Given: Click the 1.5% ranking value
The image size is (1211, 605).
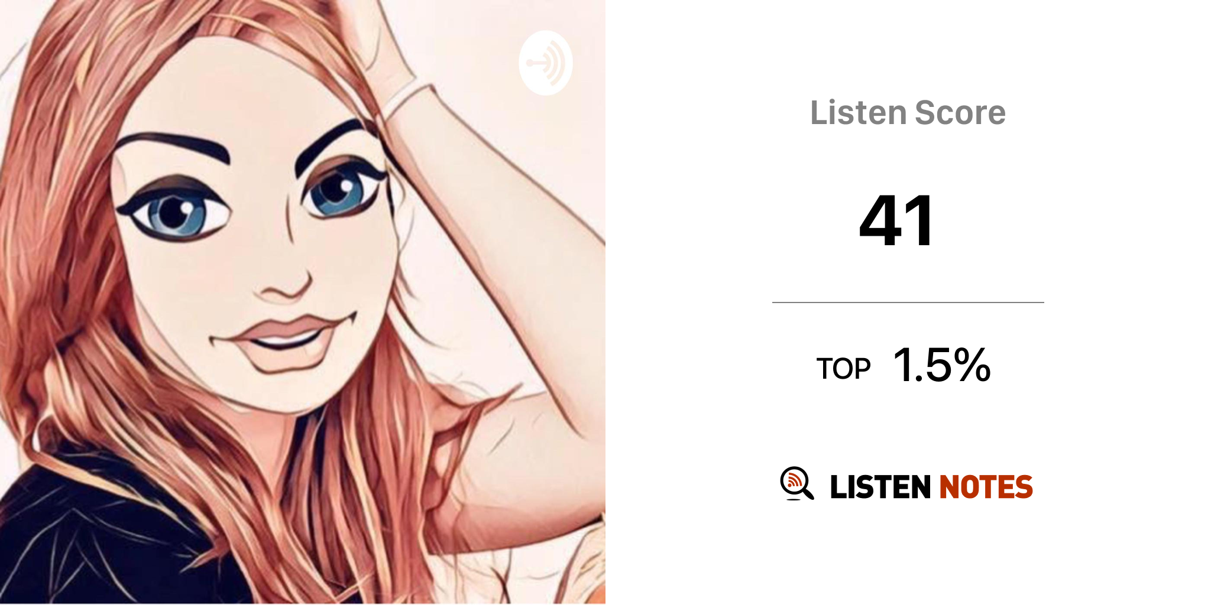Looking at the screenshot, I should (x=942, y=366).
